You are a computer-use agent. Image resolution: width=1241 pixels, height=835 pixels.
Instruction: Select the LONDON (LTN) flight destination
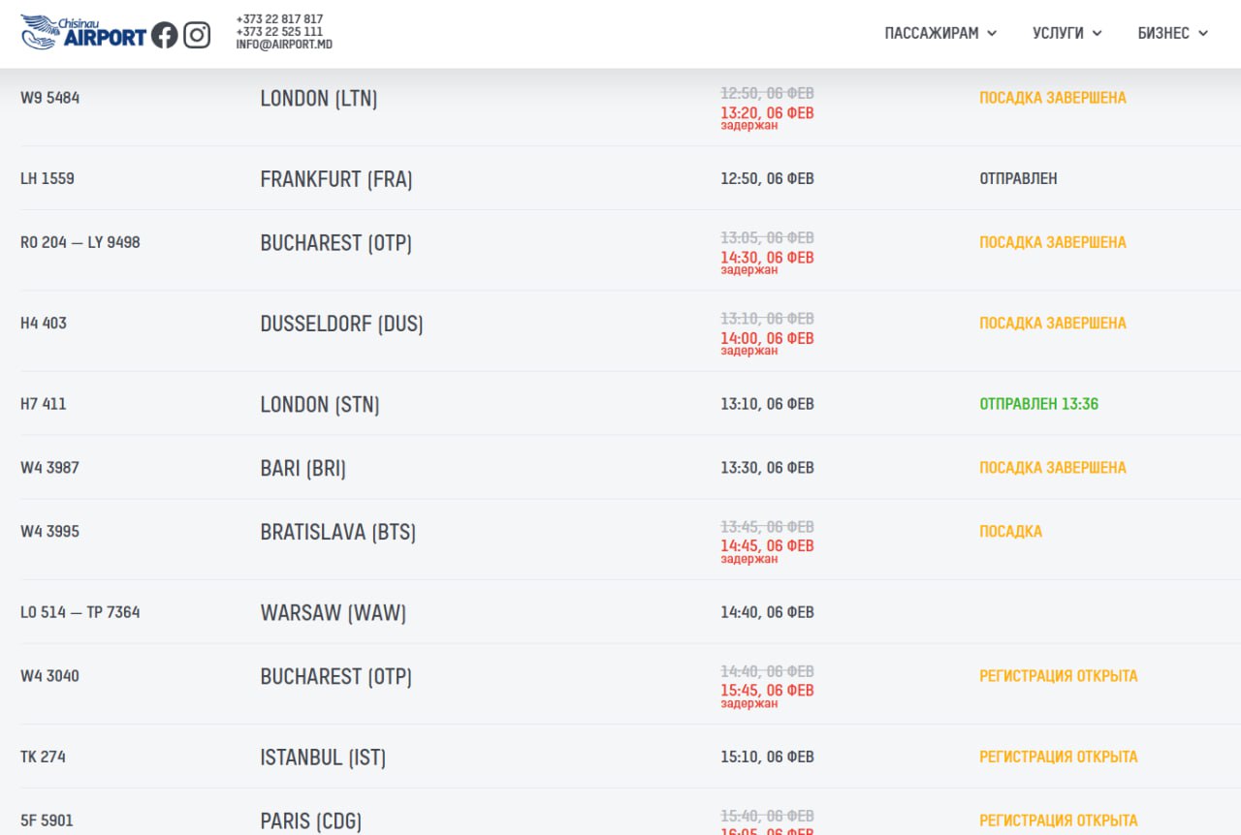(319, 98)
